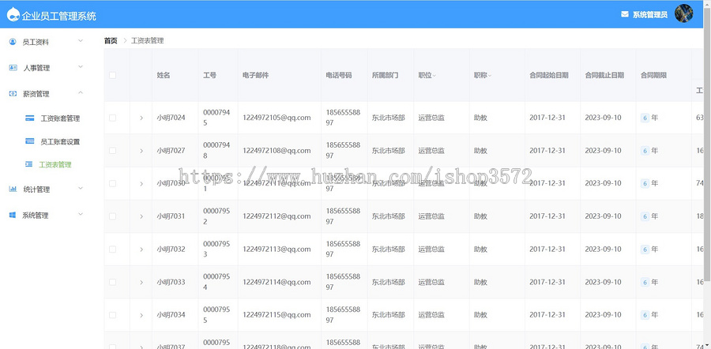This screenshot has height=349, width=711.
Task: Check the row for 小明7027
Action: (112, 151)
